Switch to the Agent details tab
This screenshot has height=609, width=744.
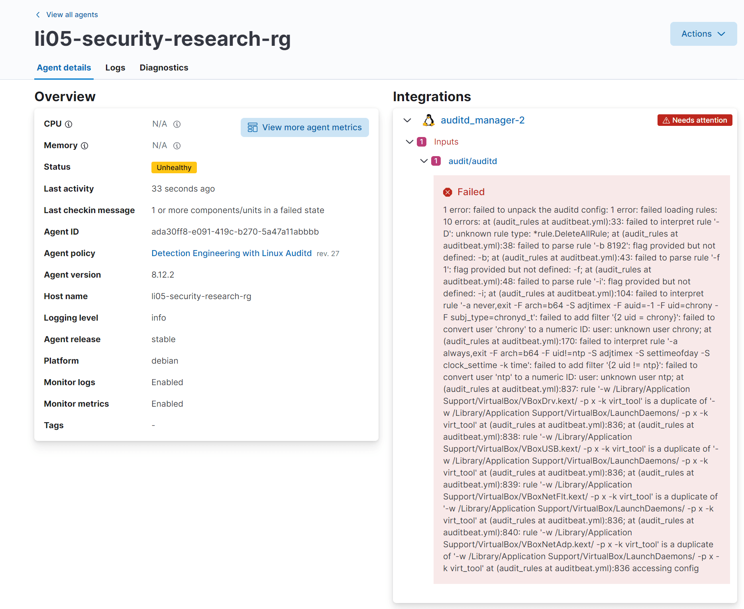click(x=64, y=68)
